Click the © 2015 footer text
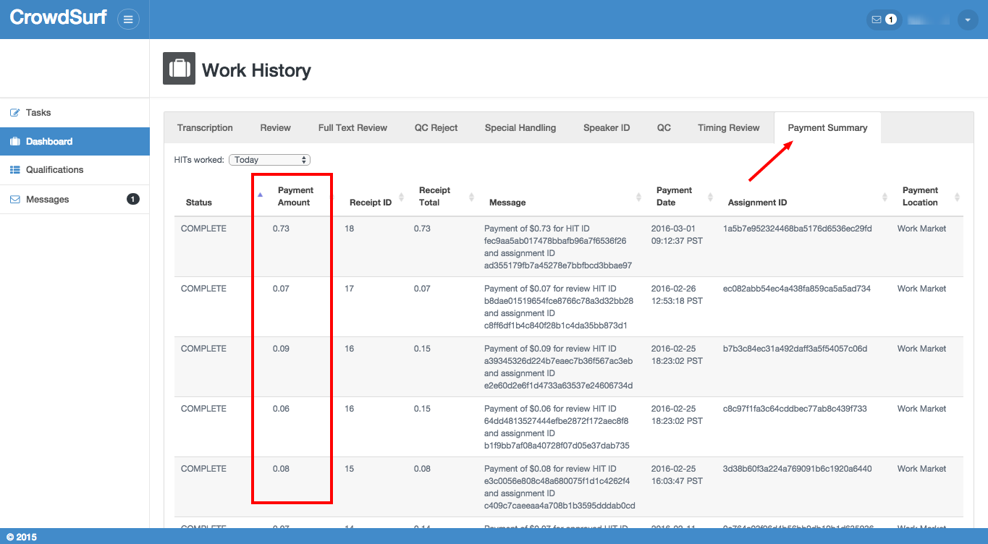 point(22,537)
